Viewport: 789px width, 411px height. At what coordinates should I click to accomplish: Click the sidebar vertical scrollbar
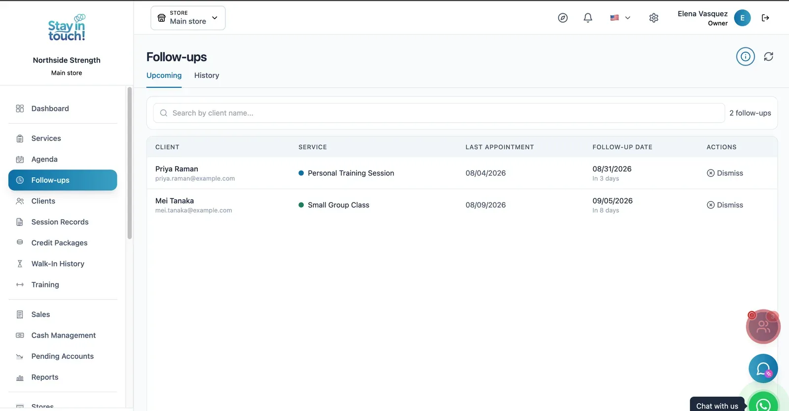tap(130, 163)
